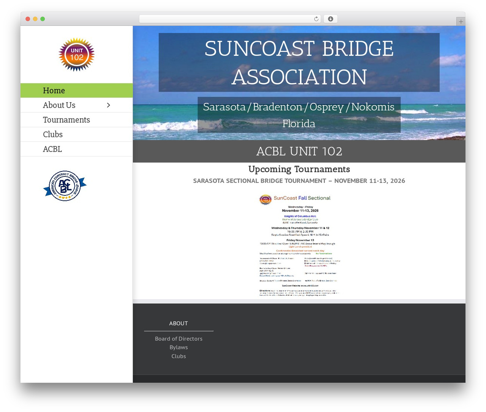Open the About Us menu entry
This screenshot has height=412, width=486.
click(59, 105)
